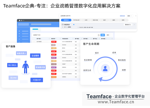Open the 更多 dropdown in the process panel
150x108 pixels.
click(130, 16)
